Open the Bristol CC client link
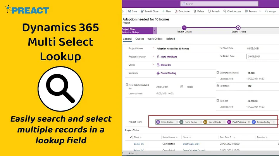 (x=166, y=65)
